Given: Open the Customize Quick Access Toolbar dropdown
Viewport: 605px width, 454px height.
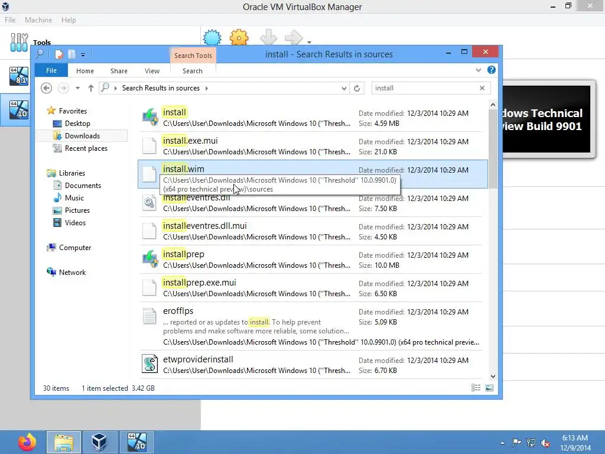Looking at the screenshot, I should pyautogui.click(x=83, y=55).
